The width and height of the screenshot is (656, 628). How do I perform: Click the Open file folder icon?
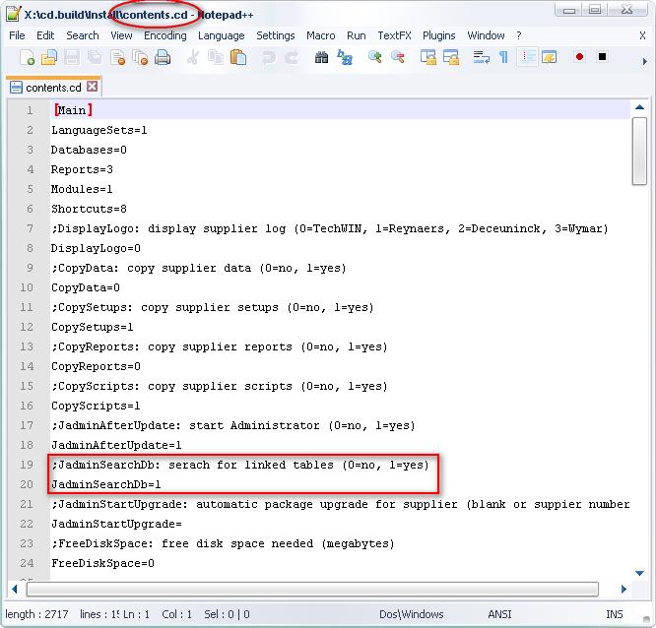[49, 57]
